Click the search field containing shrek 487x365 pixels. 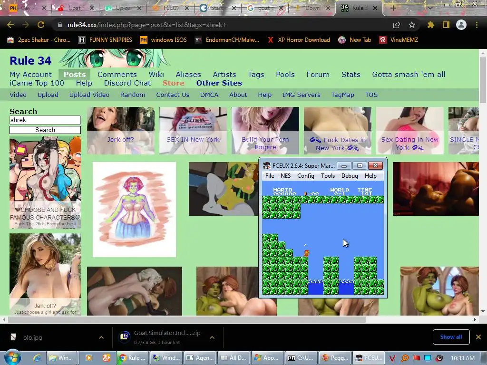tap(45, 120)
